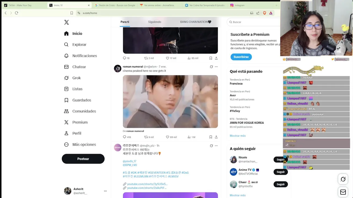Go to Inicio in sidebar
Screen dimensions: 353x198
tap(73, 34)
